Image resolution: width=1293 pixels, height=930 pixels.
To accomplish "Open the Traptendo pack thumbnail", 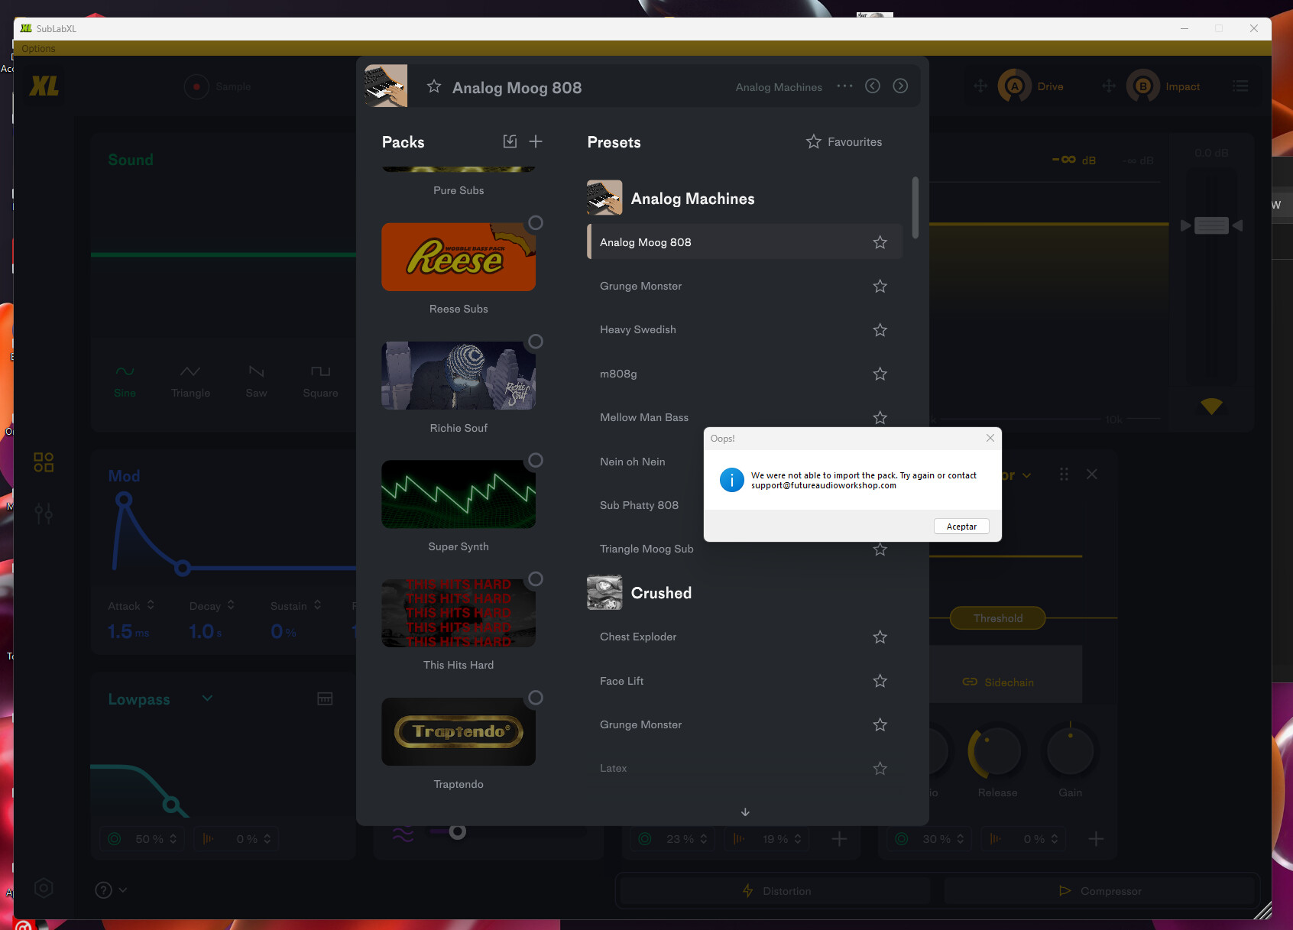I will [459, 731].
